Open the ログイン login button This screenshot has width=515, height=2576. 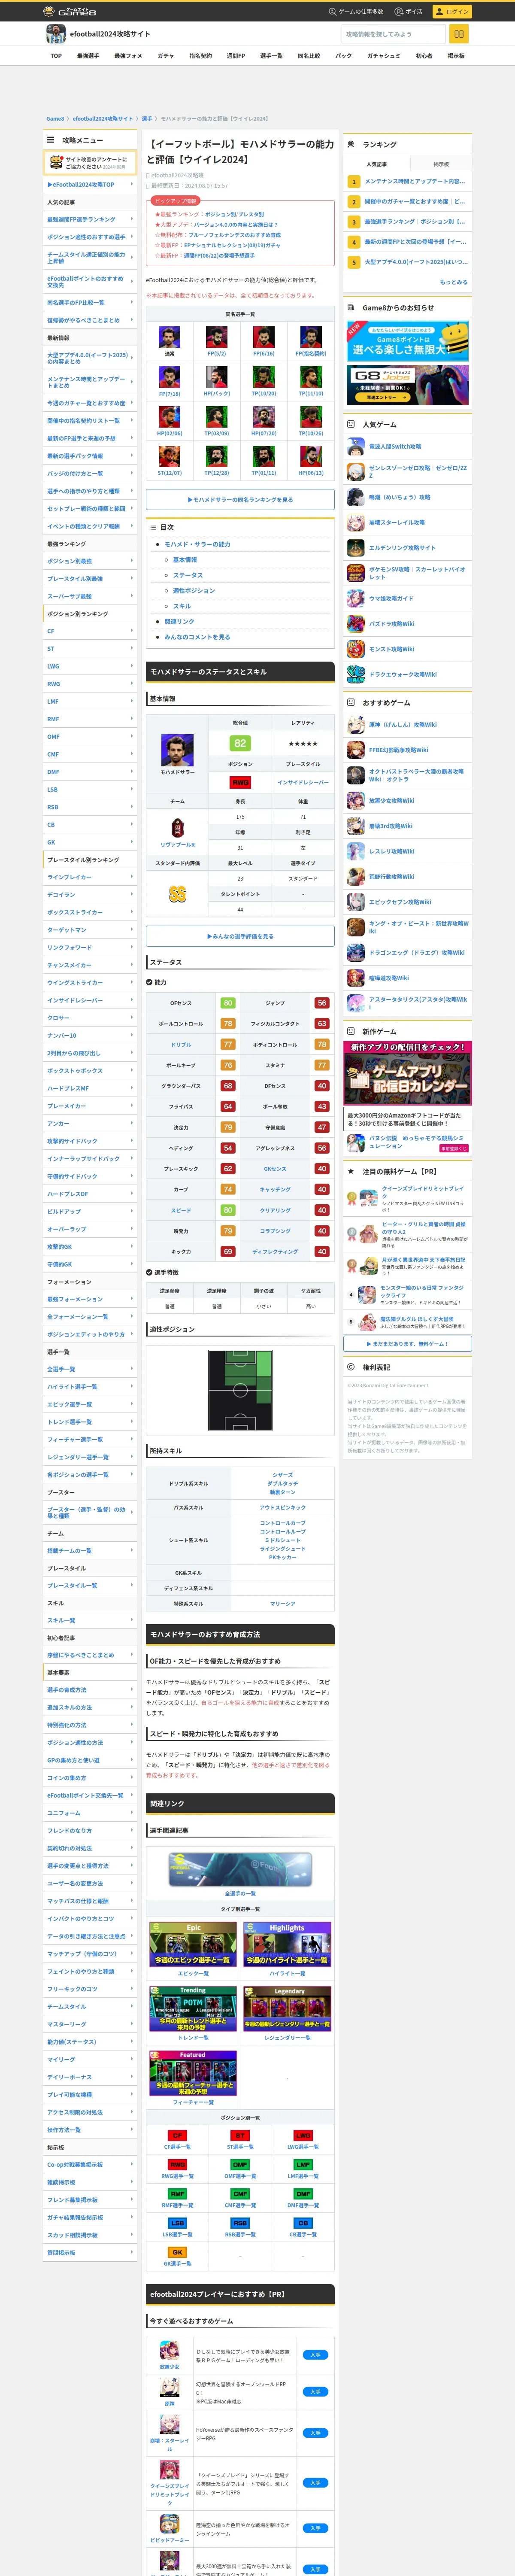click(x=452, y=11)
